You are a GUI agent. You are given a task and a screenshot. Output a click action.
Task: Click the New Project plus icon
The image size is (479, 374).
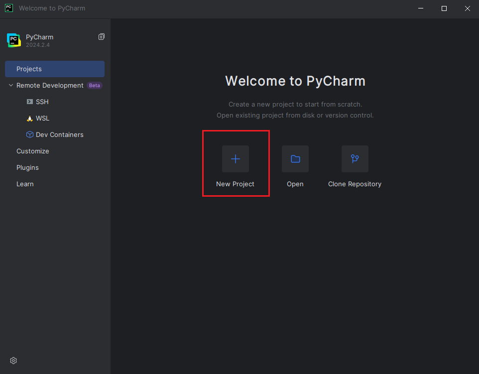(x=235, y=159)
